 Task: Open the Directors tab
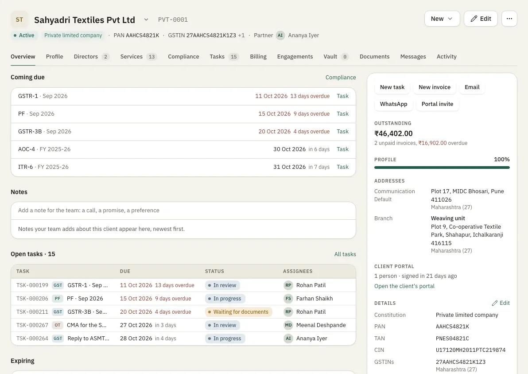click(x=92, y=57)
